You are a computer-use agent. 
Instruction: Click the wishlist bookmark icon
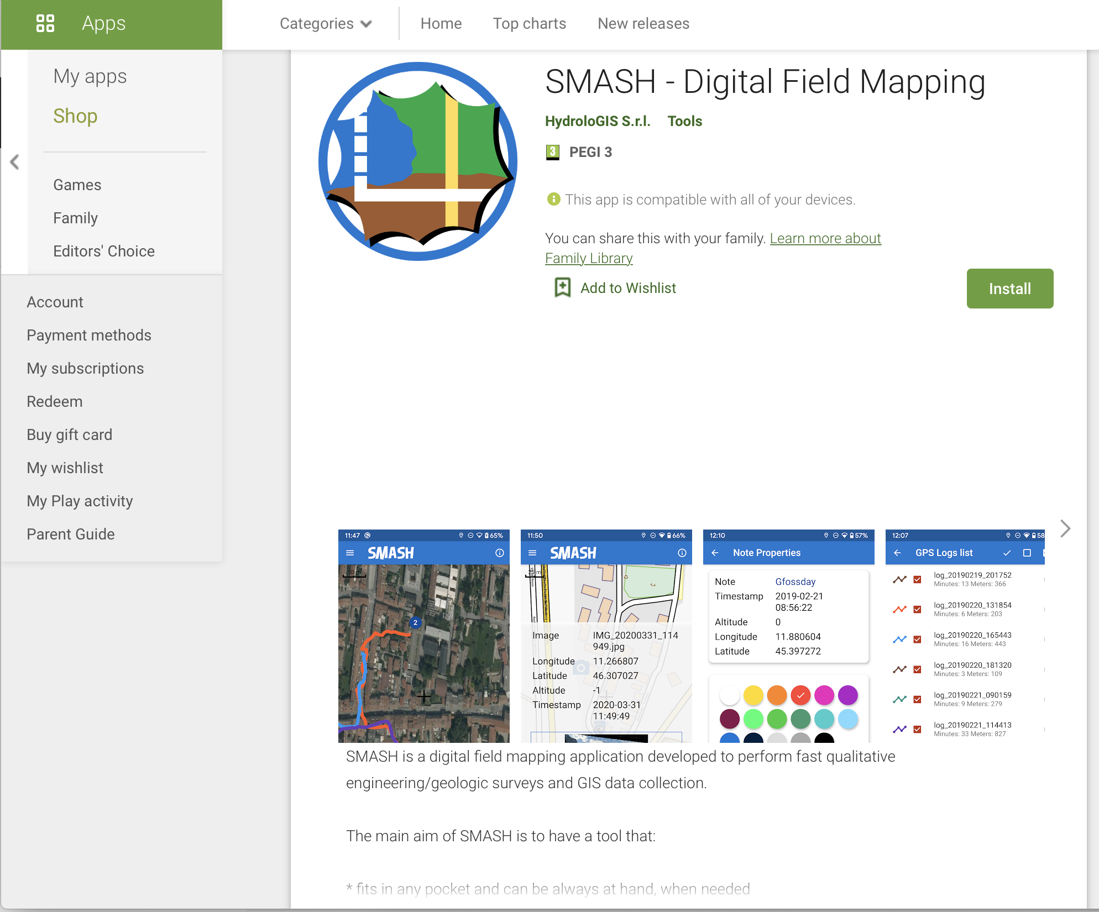tap(563, 287)
